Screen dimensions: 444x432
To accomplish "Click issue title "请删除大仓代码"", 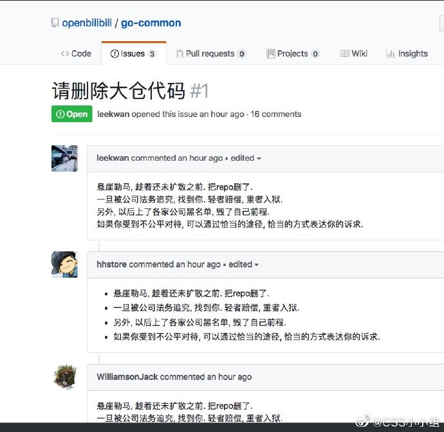I will pyautogui.click(x=118, y=91).
